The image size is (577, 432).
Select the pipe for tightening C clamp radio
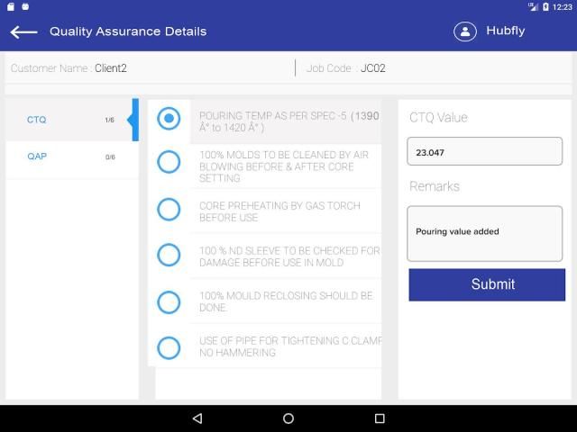pos(169,347)
